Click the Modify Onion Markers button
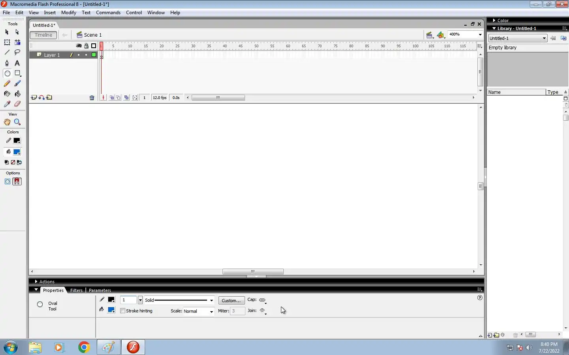 click(135, 98)
